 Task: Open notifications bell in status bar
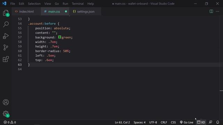(x=217, y=122)
